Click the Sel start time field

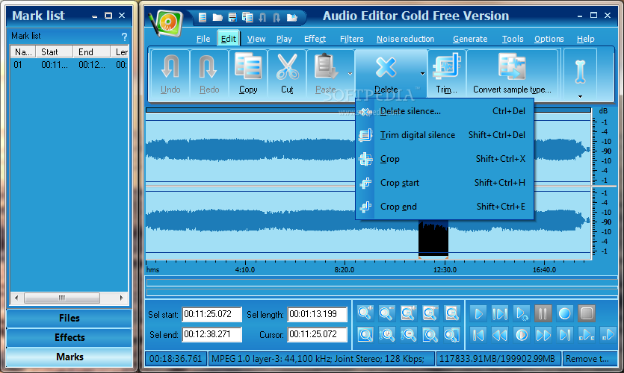(211, 314)
